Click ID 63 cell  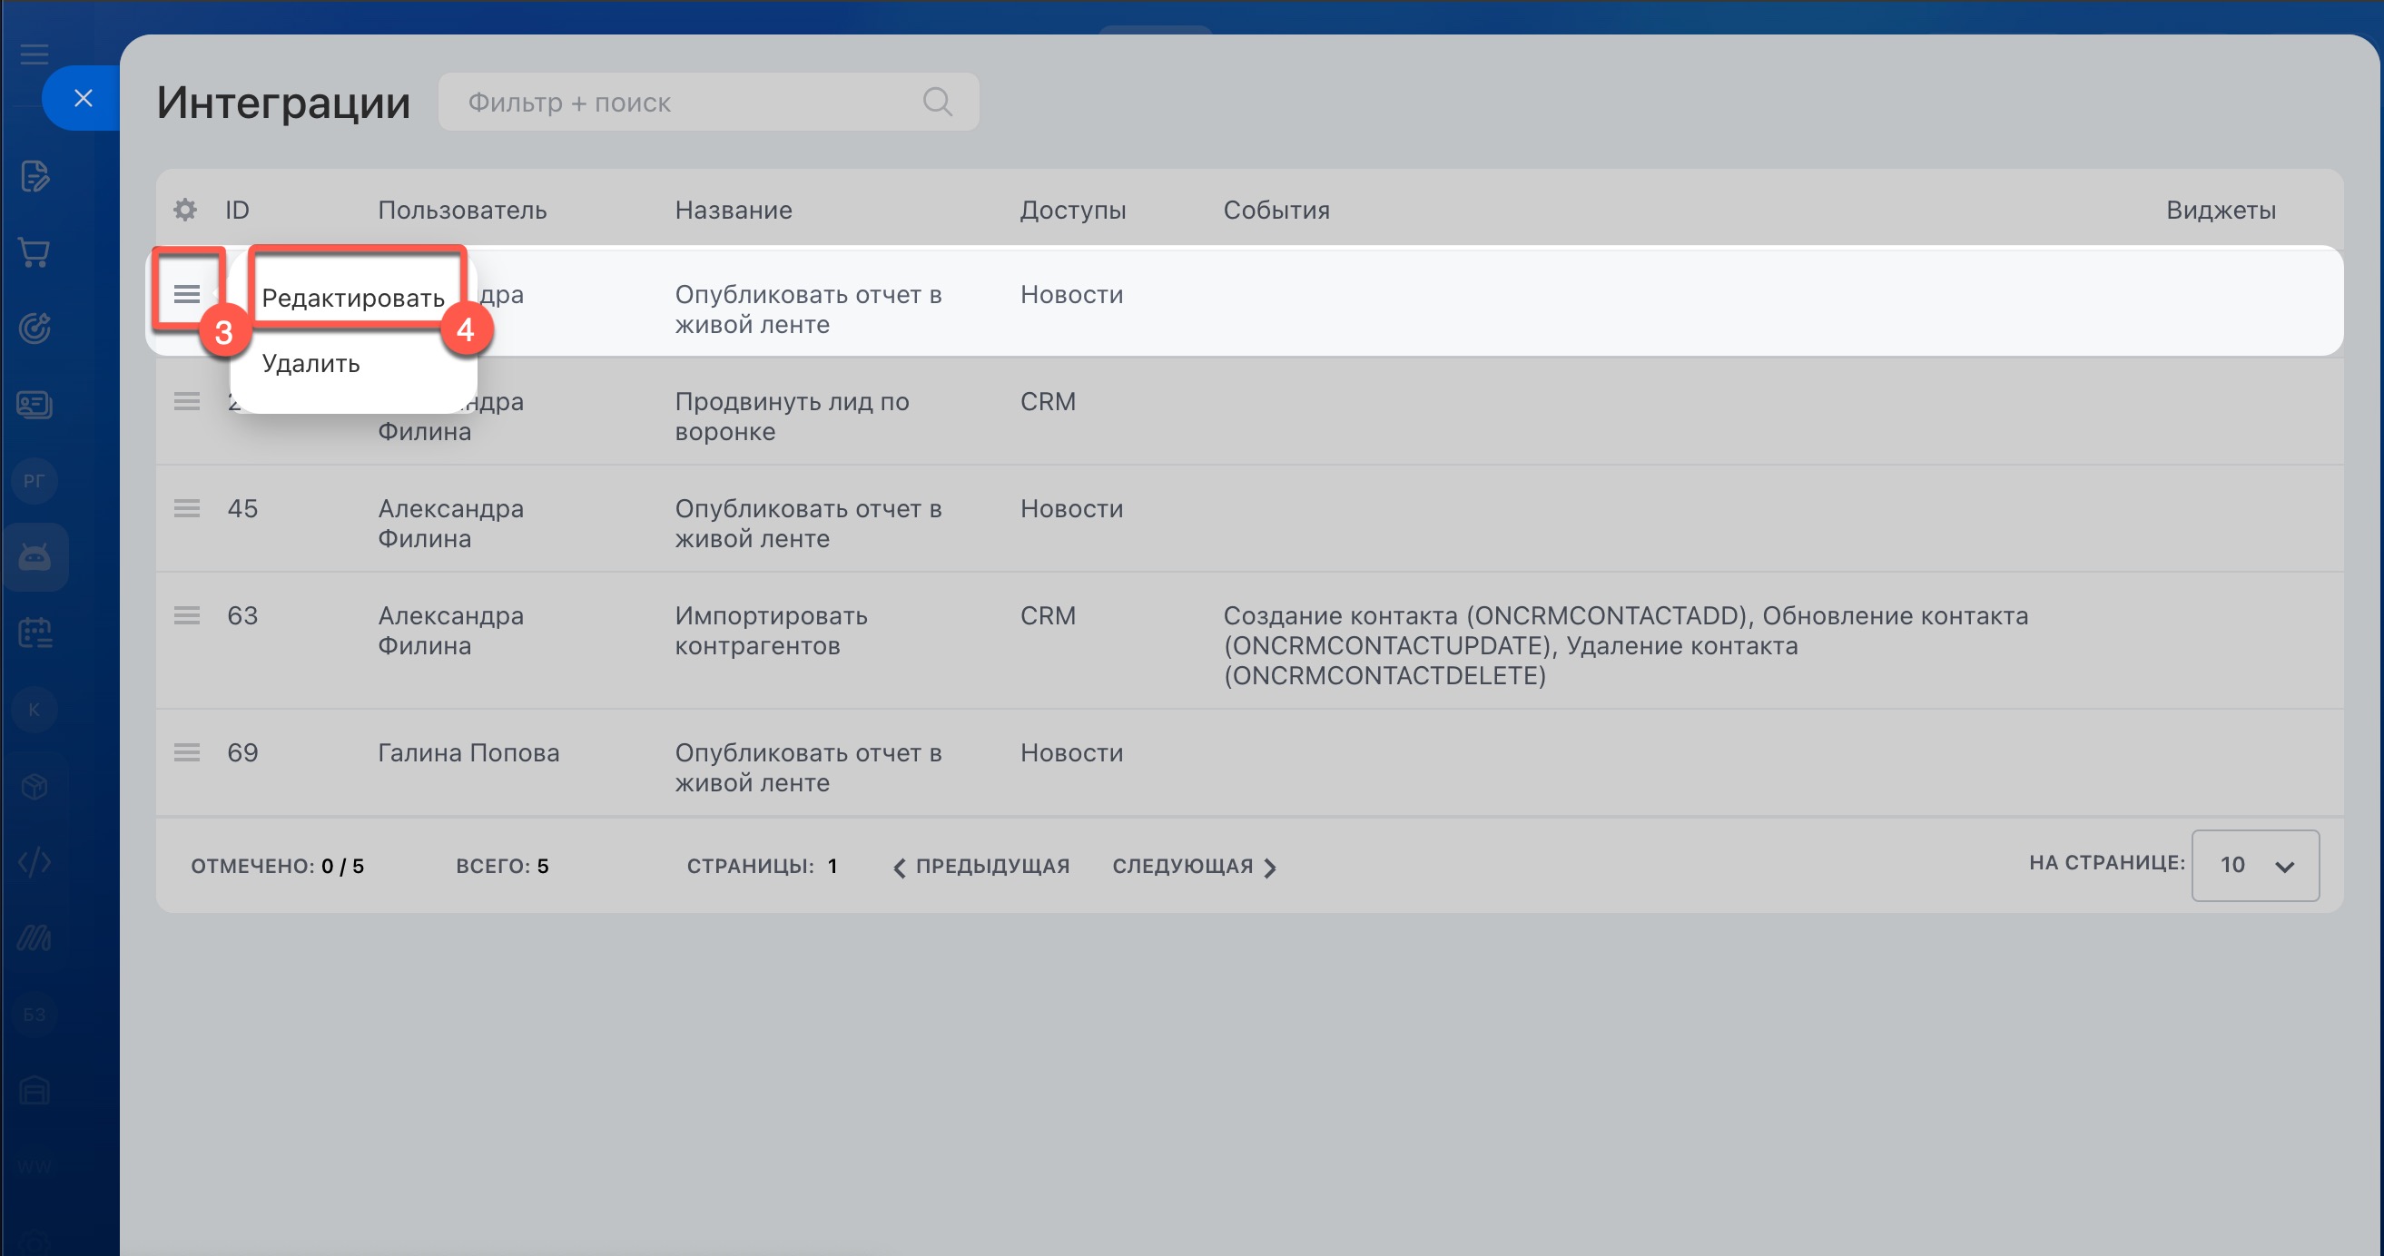point(242,616)
